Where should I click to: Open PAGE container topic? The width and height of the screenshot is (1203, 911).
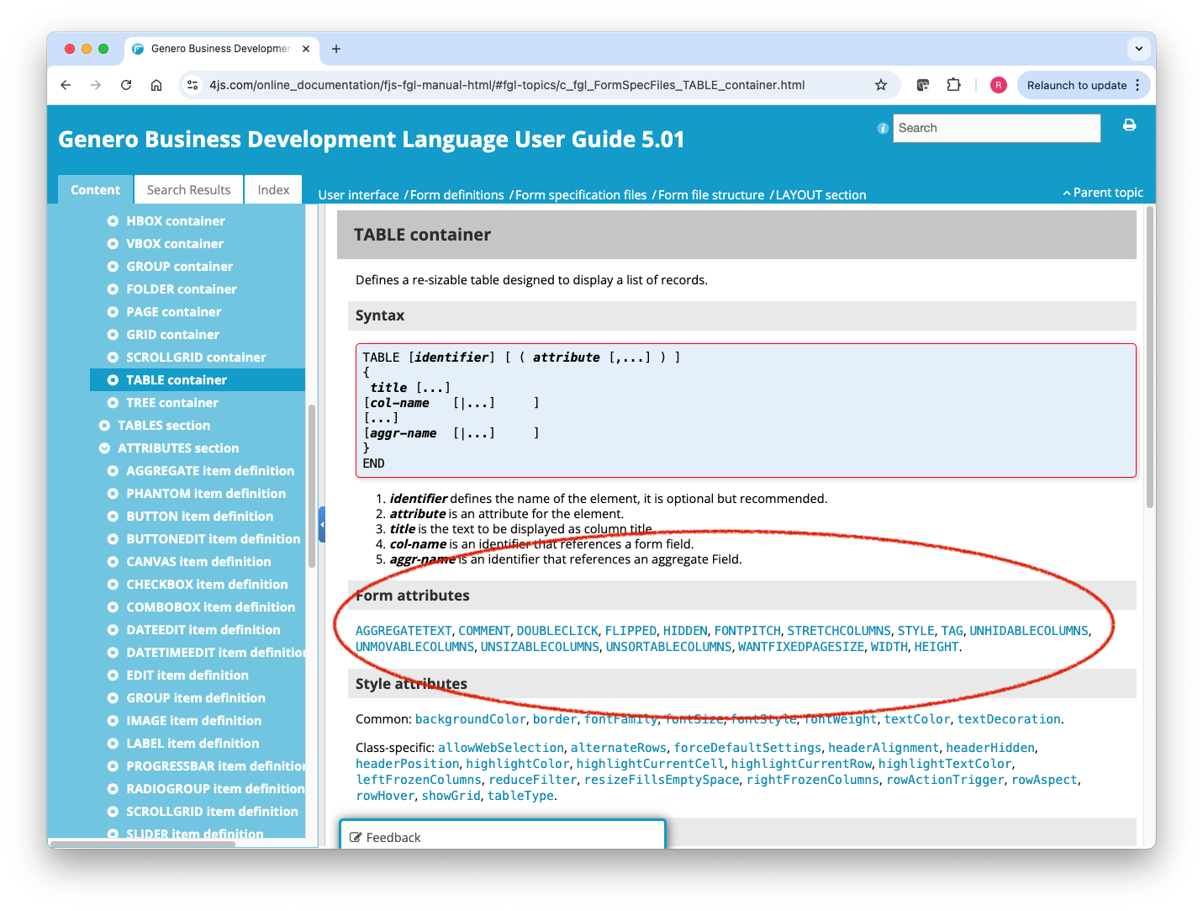174,312
